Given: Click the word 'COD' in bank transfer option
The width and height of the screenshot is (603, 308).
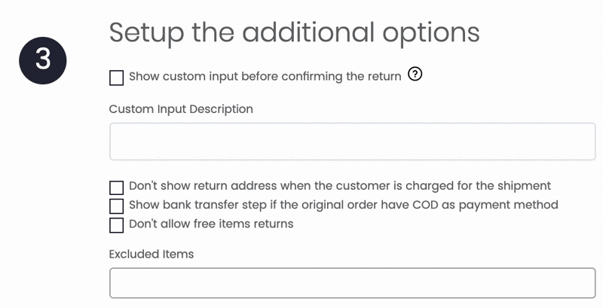Looking at the screenshot, I should (425, 205).
